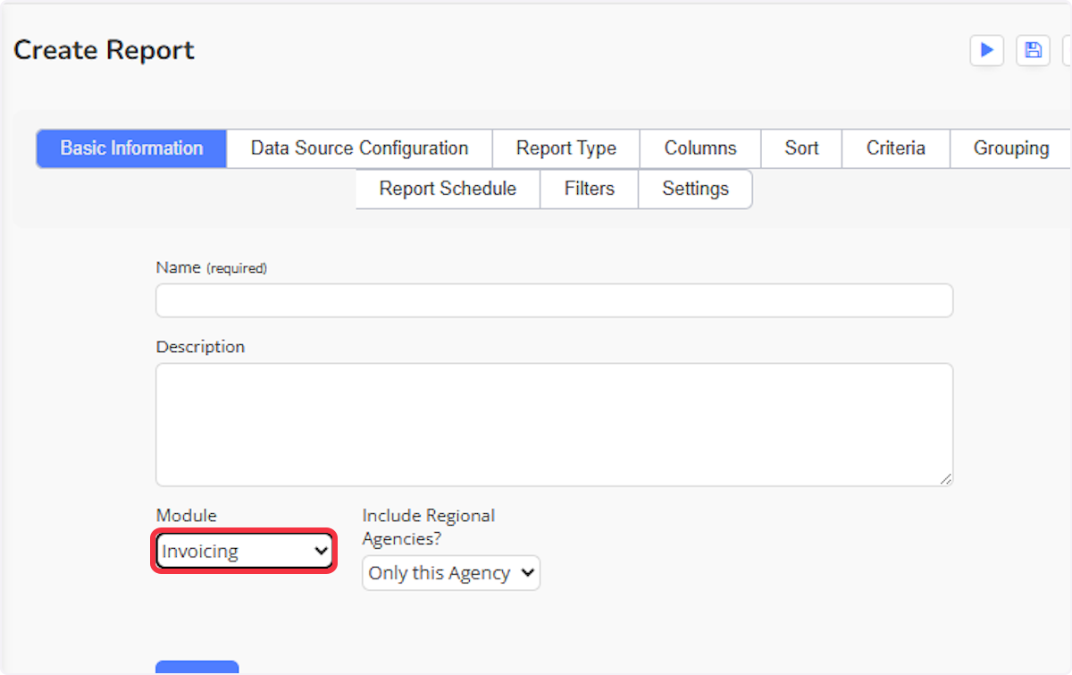
Task: Go to the Filters tab
Action: pyautogui.click(x=590, y=189)
